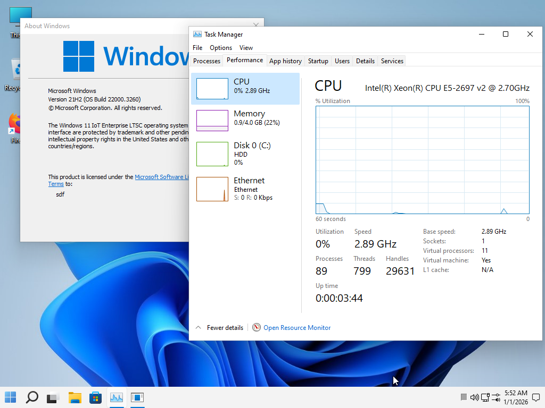This screenshot has width=545, height=408.
Task: Click the Fewer details button text
Action: point(225,327)
